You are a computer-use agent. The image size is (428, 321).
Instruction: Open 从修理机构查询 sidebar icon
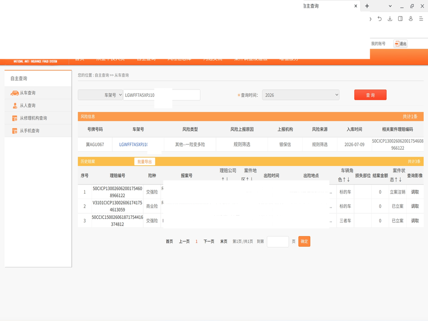[15, 118]
